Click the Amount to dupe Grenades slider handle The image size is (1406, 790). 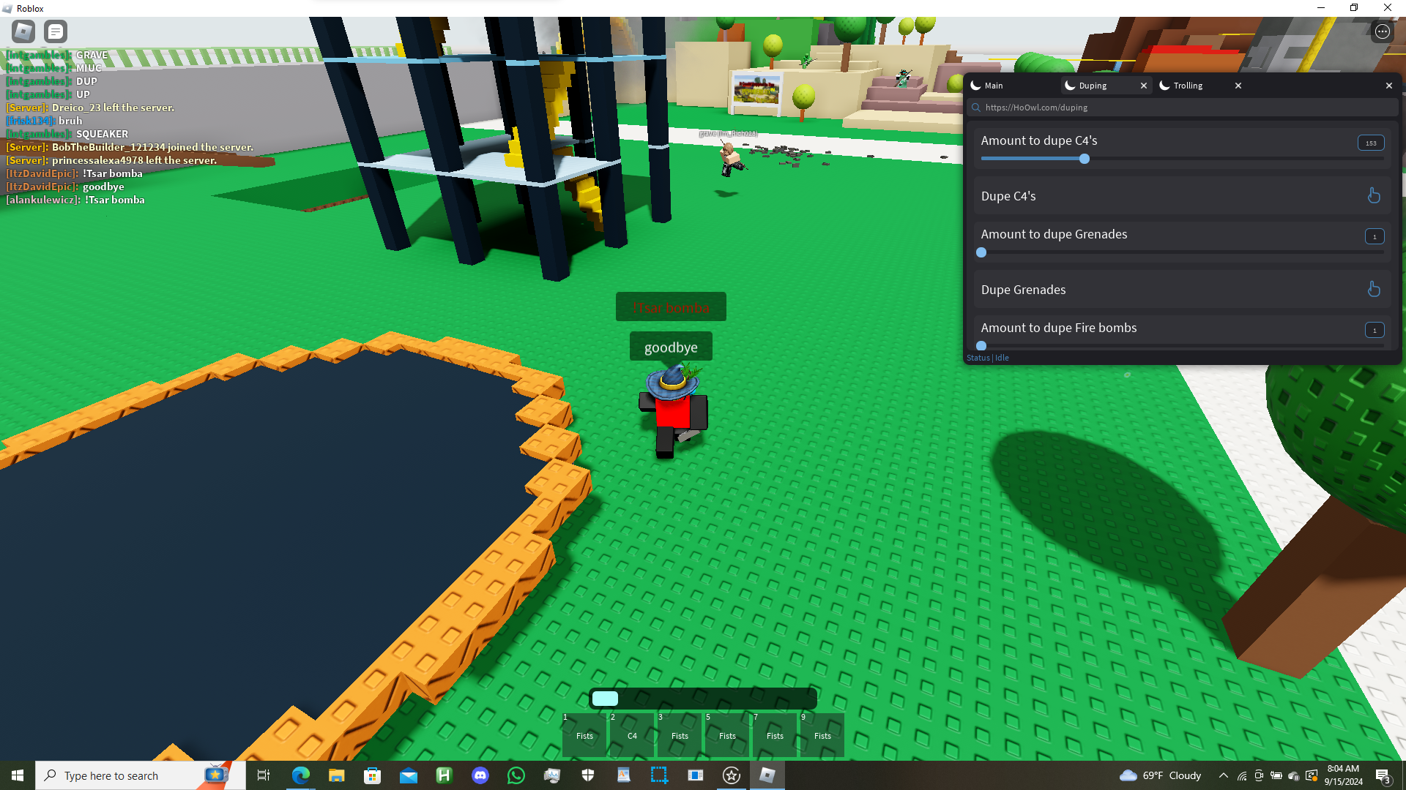point(981,252)
